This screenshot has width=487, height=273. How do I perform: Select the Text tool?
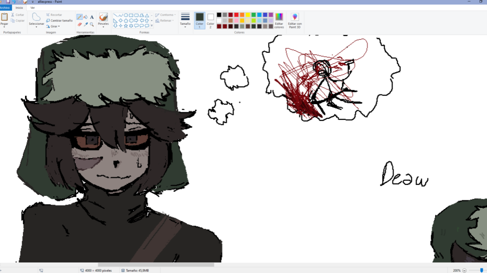[92, 17]
